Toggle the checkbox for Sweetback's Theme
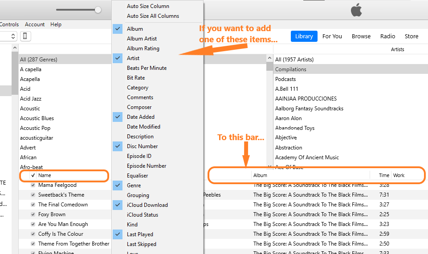This screenshot has height=254, width=428. click(x=33, y=195)
